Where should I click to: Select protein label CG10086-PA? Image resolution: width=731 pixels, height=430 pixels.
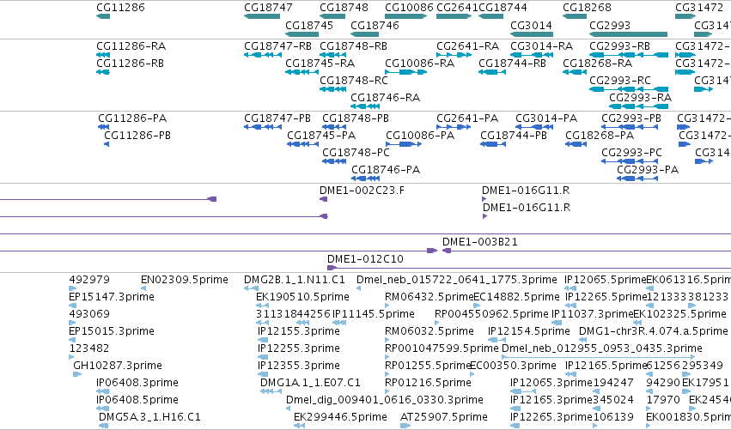tap(420, 135)
